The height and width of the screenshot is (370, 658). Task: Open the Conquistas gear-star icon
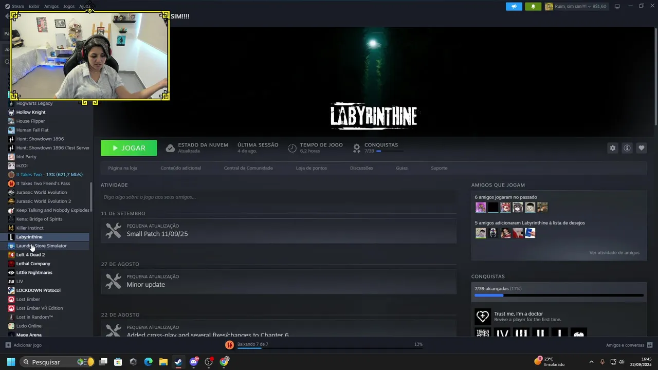click(x=357, y=148)
